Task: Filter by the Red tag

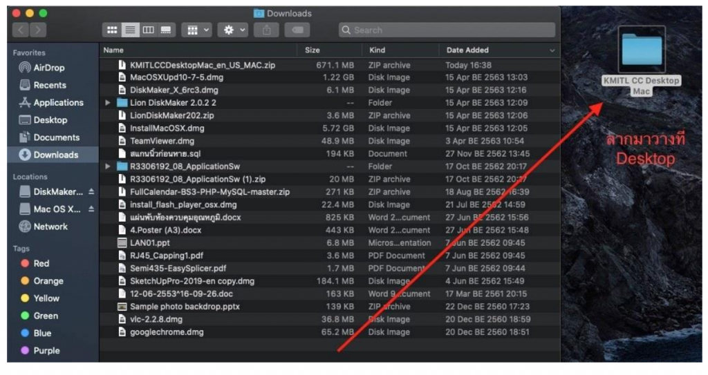Action: click(41, 263)
